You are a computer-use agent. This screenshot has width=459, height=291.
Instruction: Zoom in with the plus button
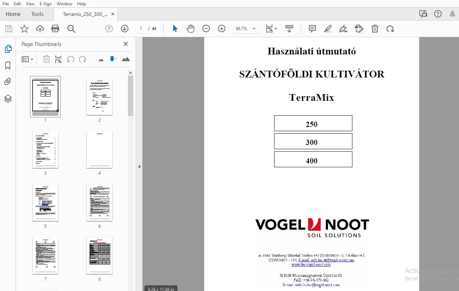coord(222,29)
